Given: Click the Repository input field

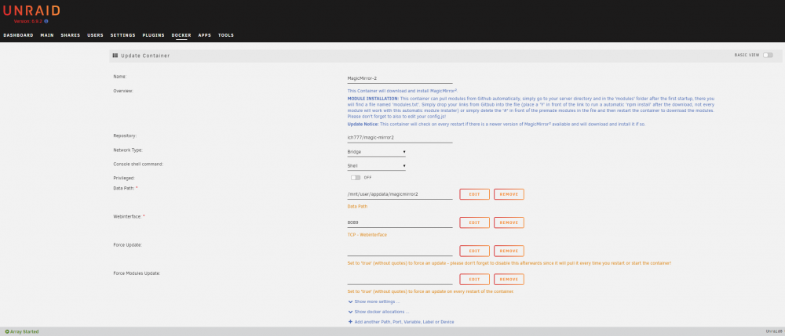Looking at the screenshot, I should click(400, 138).
